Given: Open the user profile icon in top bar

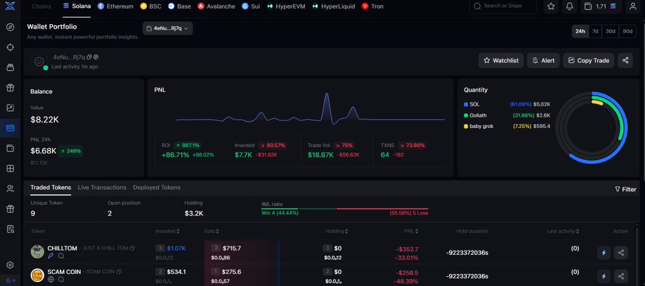Looking at the screenshot, I should pyautogui.click(x=633, y=6).
